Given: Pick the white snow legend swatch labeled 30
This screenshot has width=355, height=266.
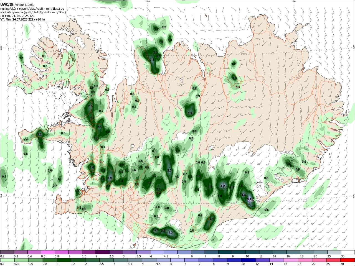Looking at the screenshot, I should coord(348,252).
